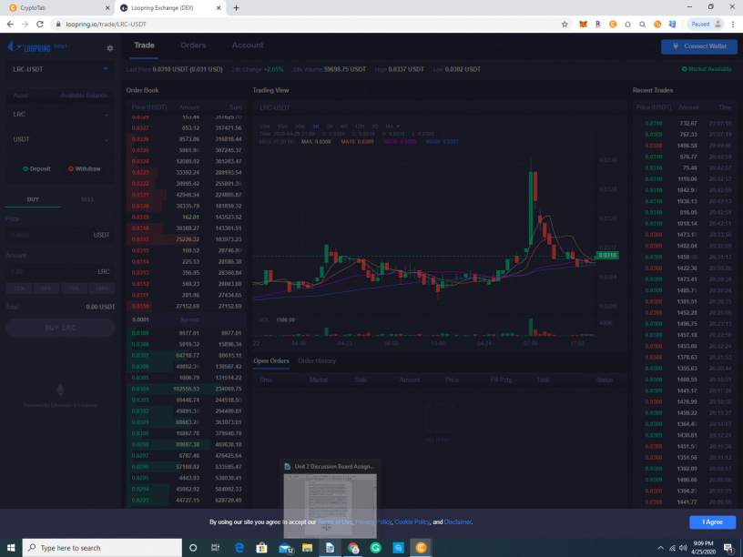
Task: Open File Explorer from taskbar
Action: (307, 548)
